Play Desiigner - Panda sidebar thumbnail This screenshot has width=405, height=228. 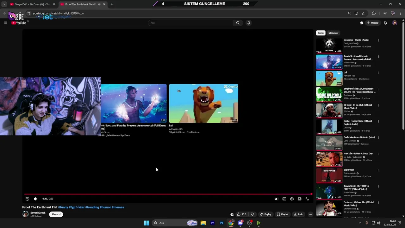coord(329,46)
